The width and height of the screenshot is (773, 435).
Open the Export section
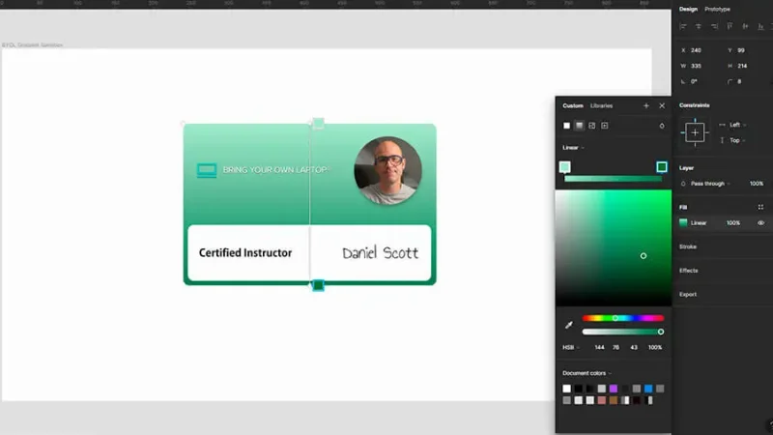[x=688, y=295]
